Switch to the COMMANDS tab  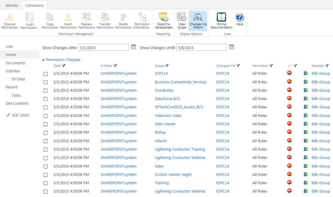[x=34, y=6]
